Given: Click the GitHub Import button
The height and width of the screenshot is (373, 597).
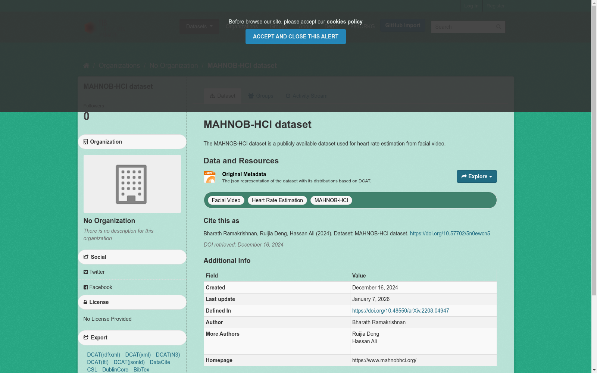Looking at the screenshot, I should [x=403, y=25].
